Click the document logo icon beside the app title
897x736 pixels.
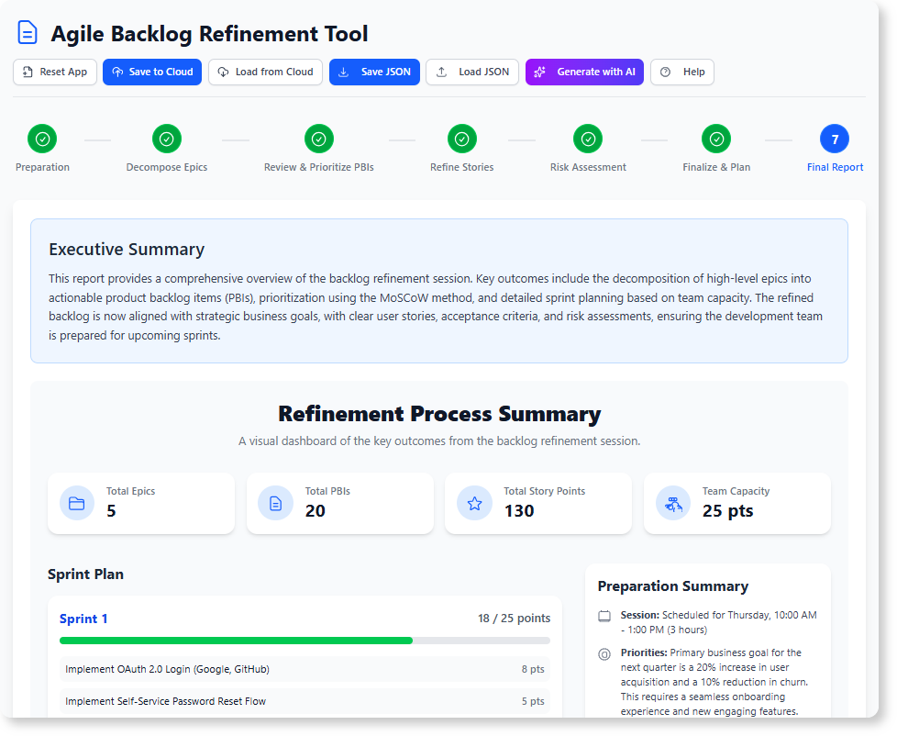[x=27, y=32]
